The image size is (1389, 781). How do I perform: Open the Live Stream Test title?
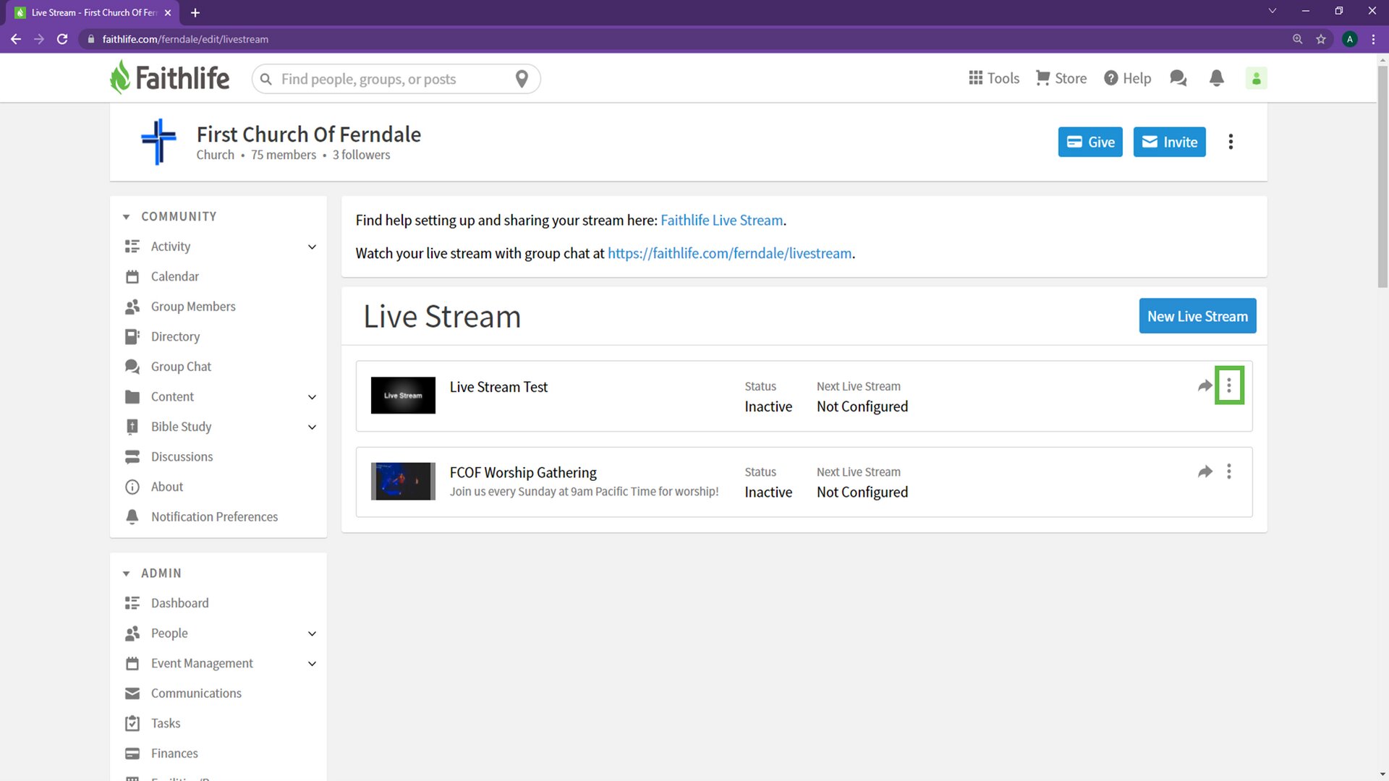pos(498,387)
